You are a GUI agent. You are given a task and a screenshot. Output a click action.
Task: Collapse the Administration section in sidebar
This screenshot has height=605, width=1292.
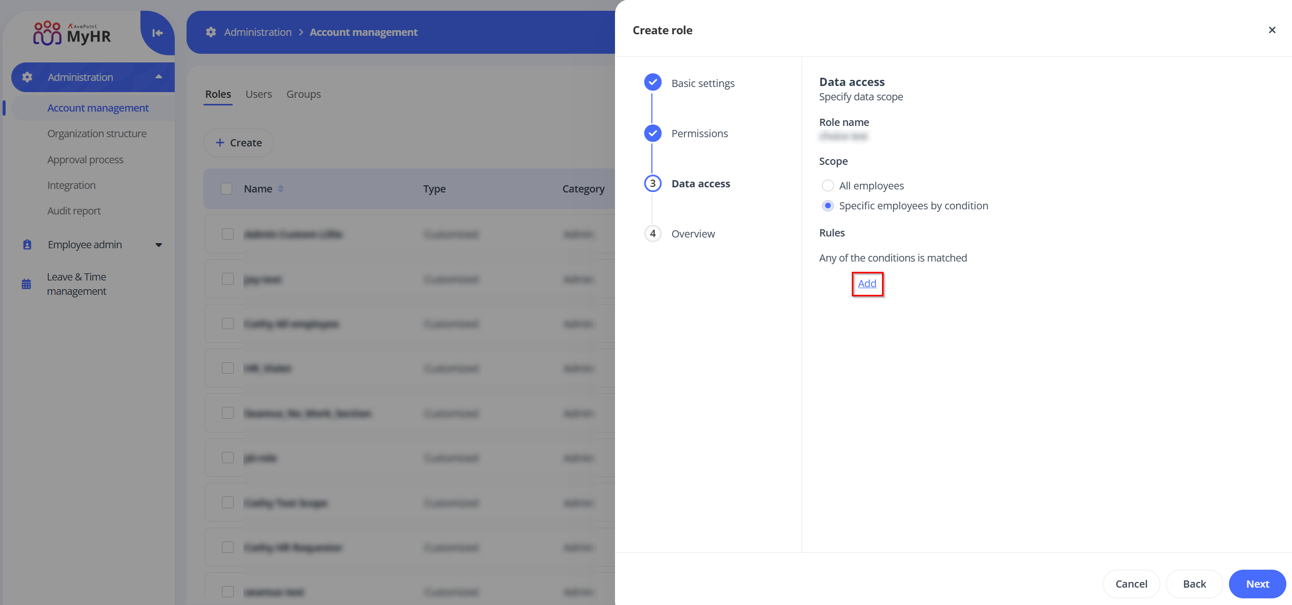coord(159,77)
